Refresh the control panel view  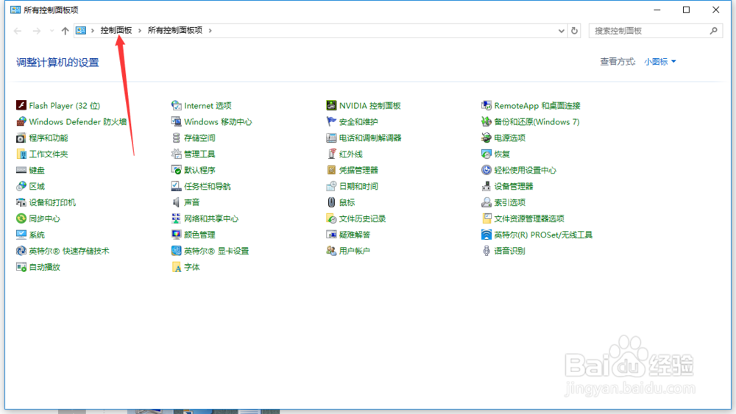575,31
